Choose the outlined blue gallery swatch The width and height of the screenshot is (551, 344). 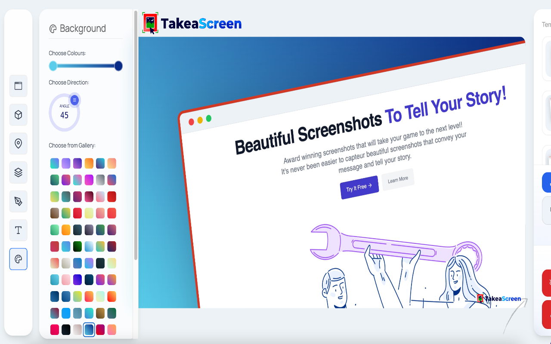pyautogui.click(x=89, y=330)
